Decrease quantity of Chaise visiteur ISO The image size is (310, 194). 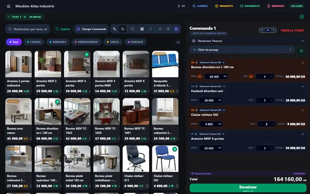click(260, 124)
